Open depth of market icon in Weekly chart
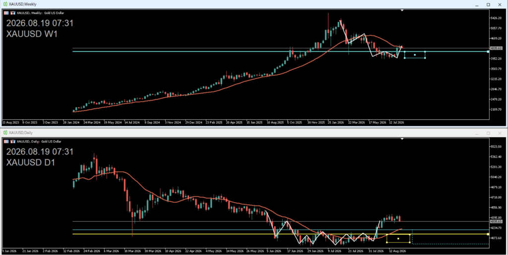The width and height of the screenshot is (508, 255). pyautogui.click(x=13, y=13)
